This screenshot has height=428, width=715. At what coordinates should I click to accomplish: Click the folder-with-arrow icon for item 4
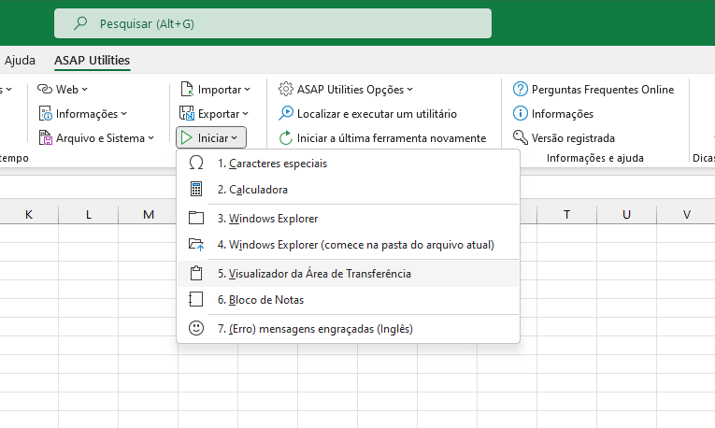[x=196, y=245]
